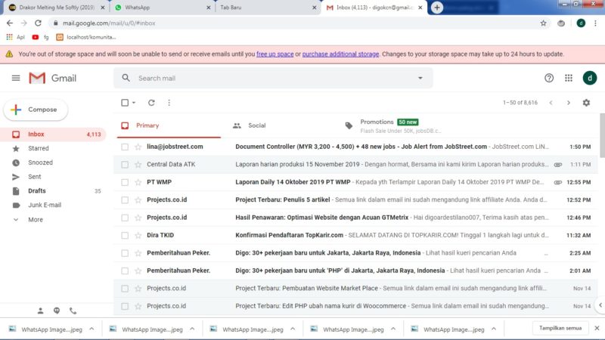605x340 pixels.
Task: Go to older emails arrow
Action: coord(569,103)
